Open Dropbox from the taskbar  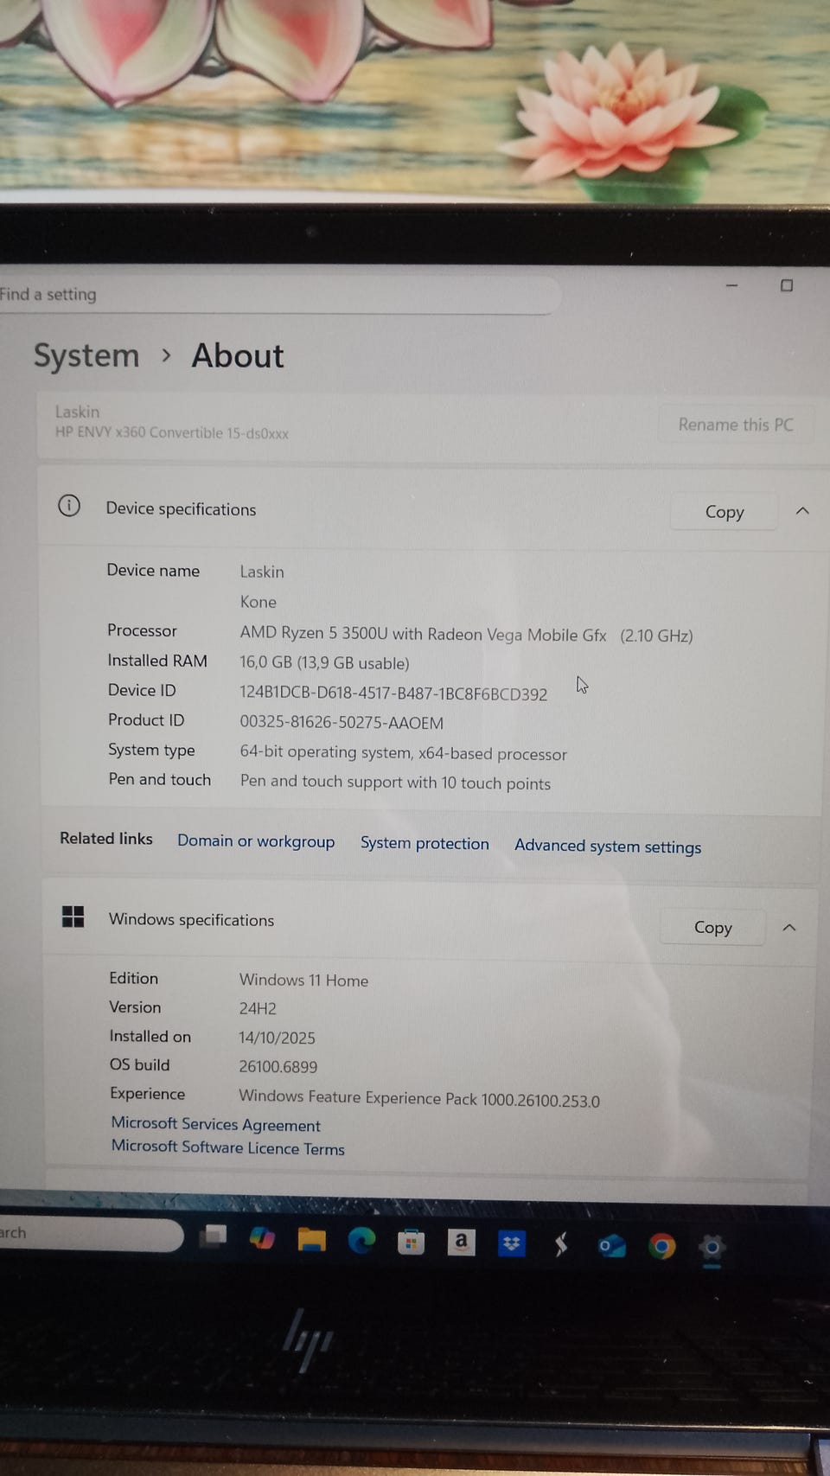tap(511, 1244)
